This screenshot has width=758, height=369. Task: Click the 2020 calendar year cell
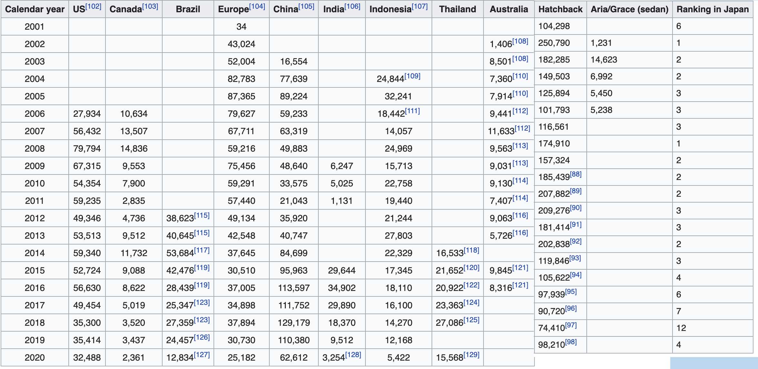[35, 357]
